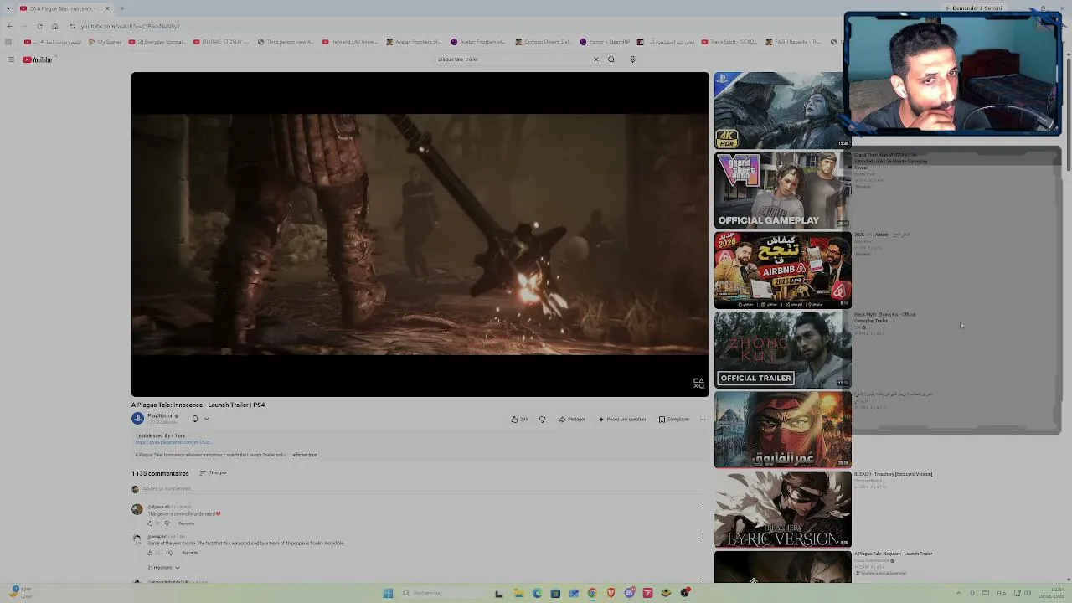Image resolution: width=1072 pixels, height=603 pixels.
Task: Reload the page with the refresh icon
Action: [x=39, y=26]
